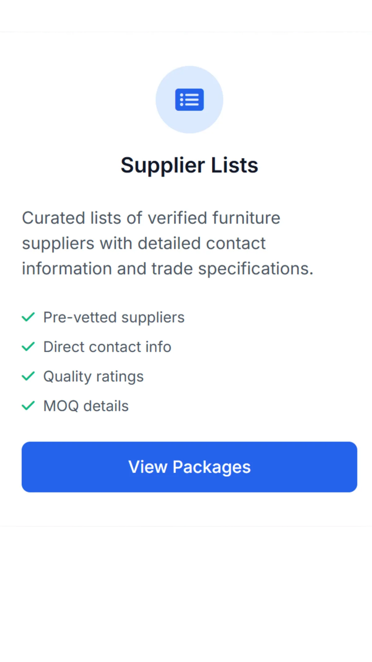Select the Supplier Lists heading

click(x=189, y=165)
